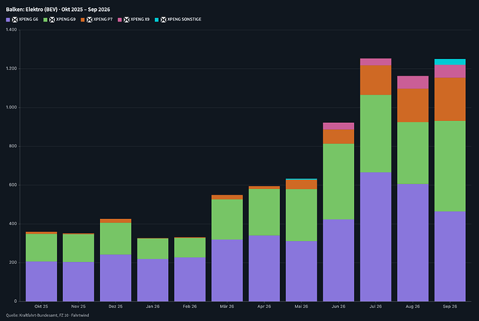479x321 pixels.
Task: Click the Jun 26 axis label
Action: coord(339,306)
